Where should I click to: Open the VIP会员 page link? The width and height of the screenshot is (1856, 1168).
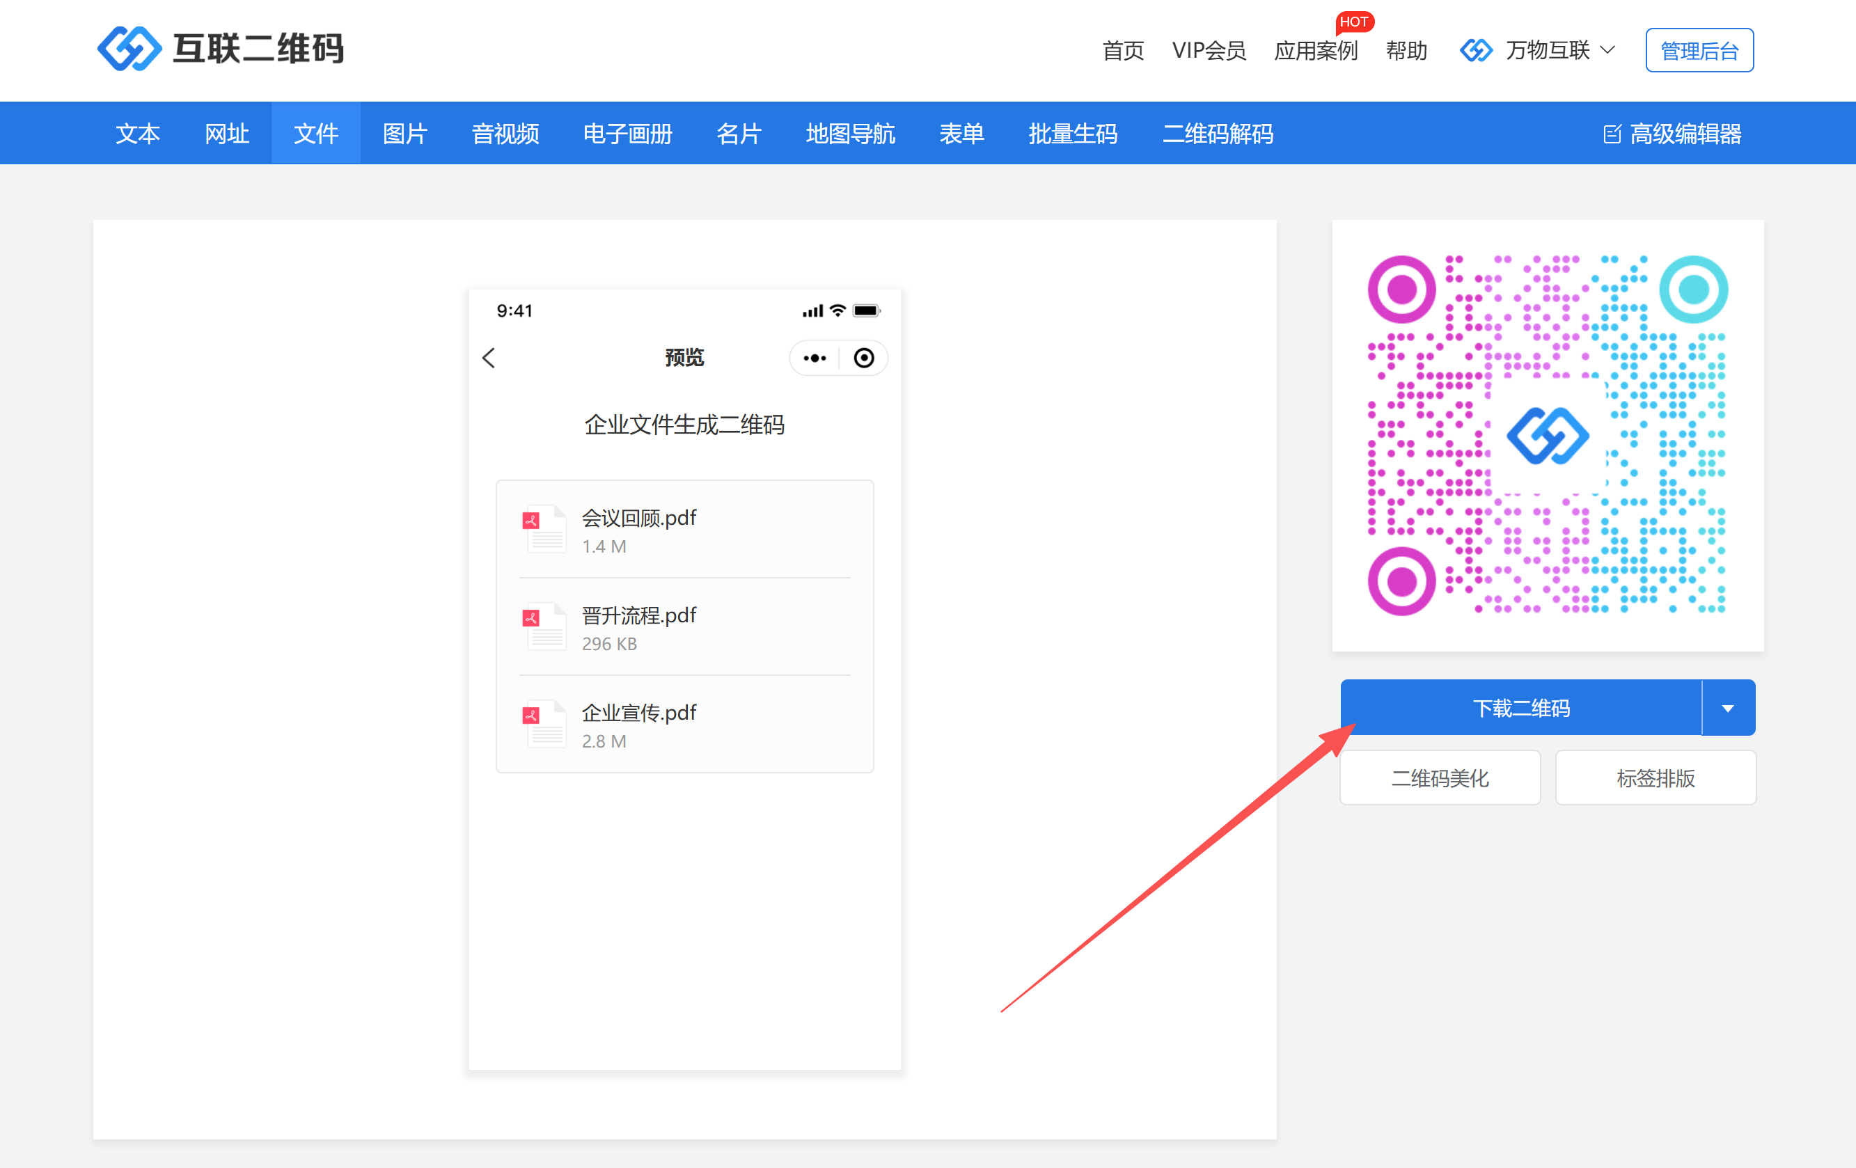(1209, 51)
